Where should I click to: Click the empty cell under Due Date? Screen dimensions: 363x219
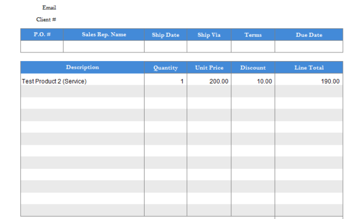[x=309, y=47]
